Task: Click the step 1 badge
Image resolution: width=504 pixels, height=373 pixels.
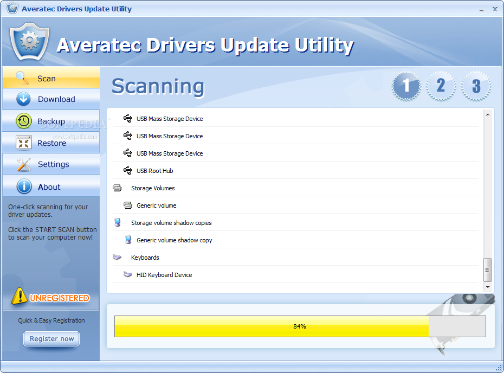Action: click(x=406, y=86)
